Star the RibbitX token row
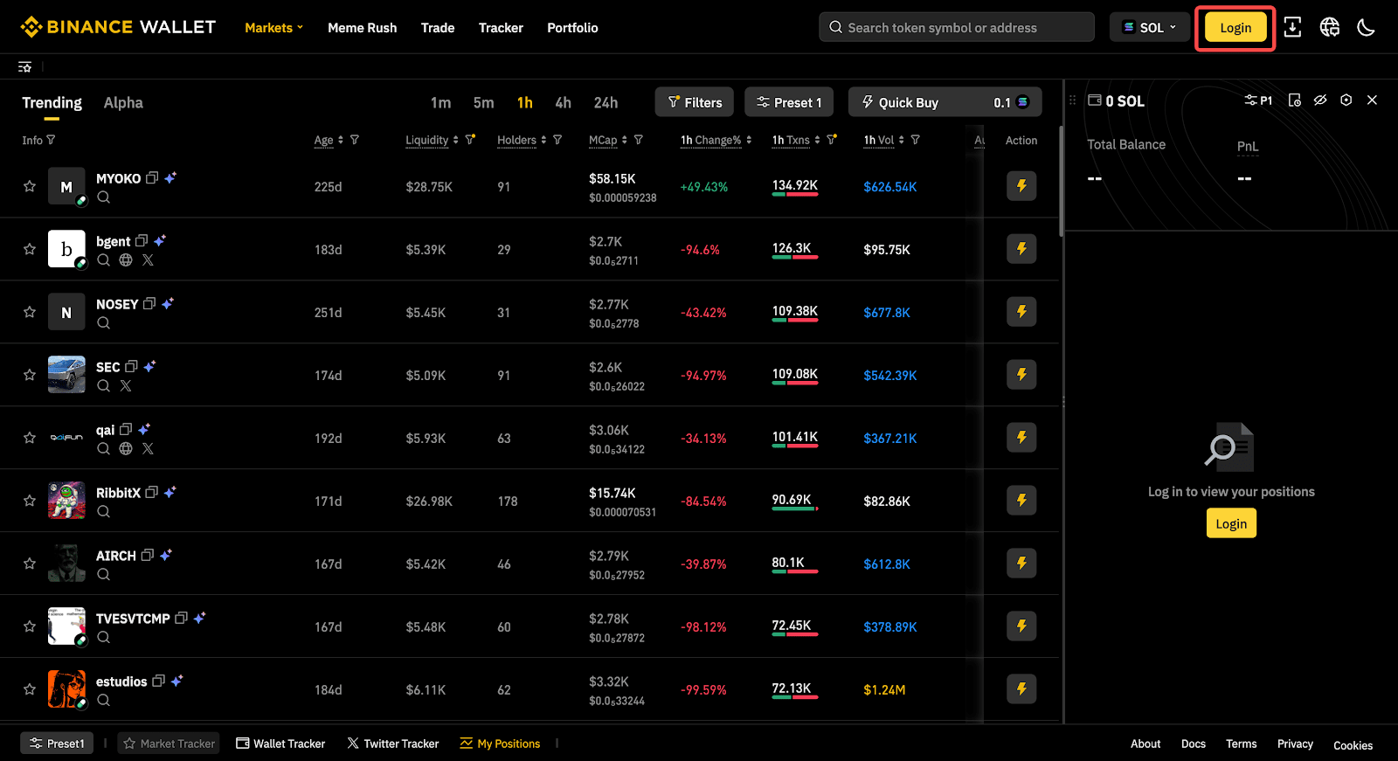Screen dimensions: 1398x761 [x=30, y=501]
